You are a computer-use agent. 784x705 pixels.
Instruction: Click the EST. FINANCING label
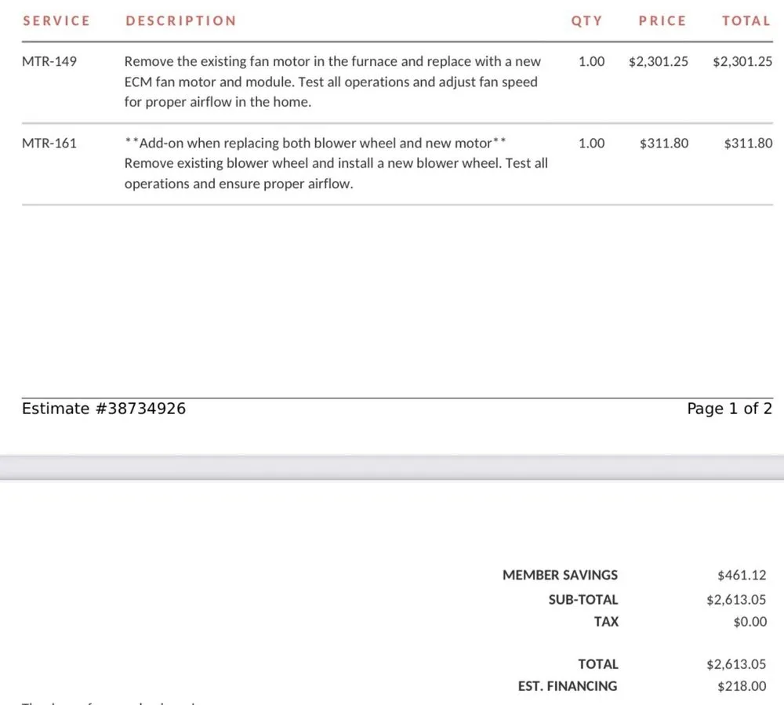[x=568, y=686]
